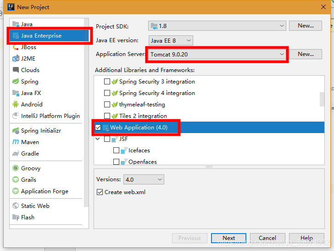The image size is (334, 251).
Task: Open the Versions 4.0 dropdown
Action: pos(144,179)
